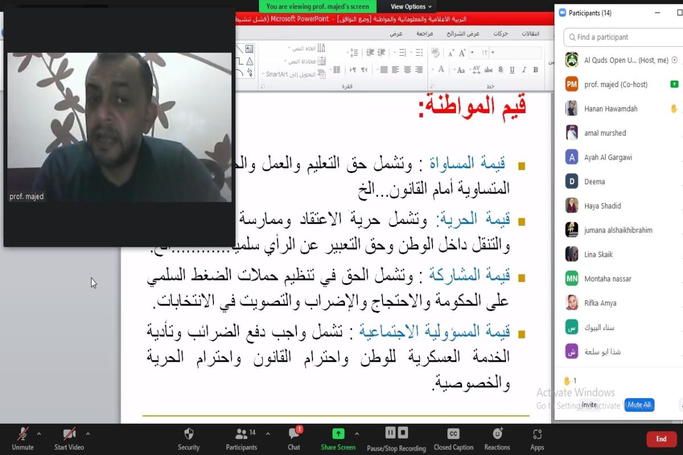Pause the recording
Image resolution: width=683 pixels, height=455 pixels.
(390, 433)
